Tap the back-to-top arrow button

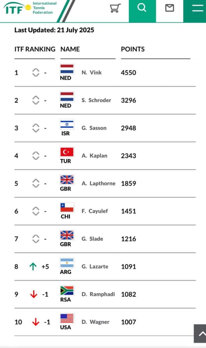tap(200, 334)
